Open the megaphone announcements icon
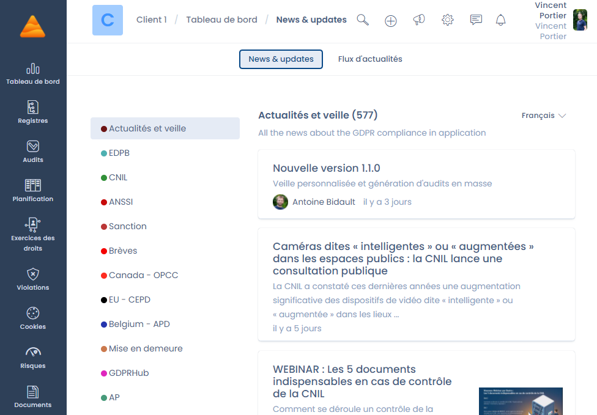 coord(419,20)
